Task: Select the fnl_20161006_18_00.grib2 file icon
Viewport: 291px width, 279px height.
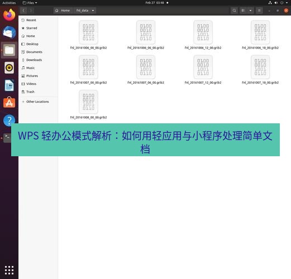Action: (260, 32)
